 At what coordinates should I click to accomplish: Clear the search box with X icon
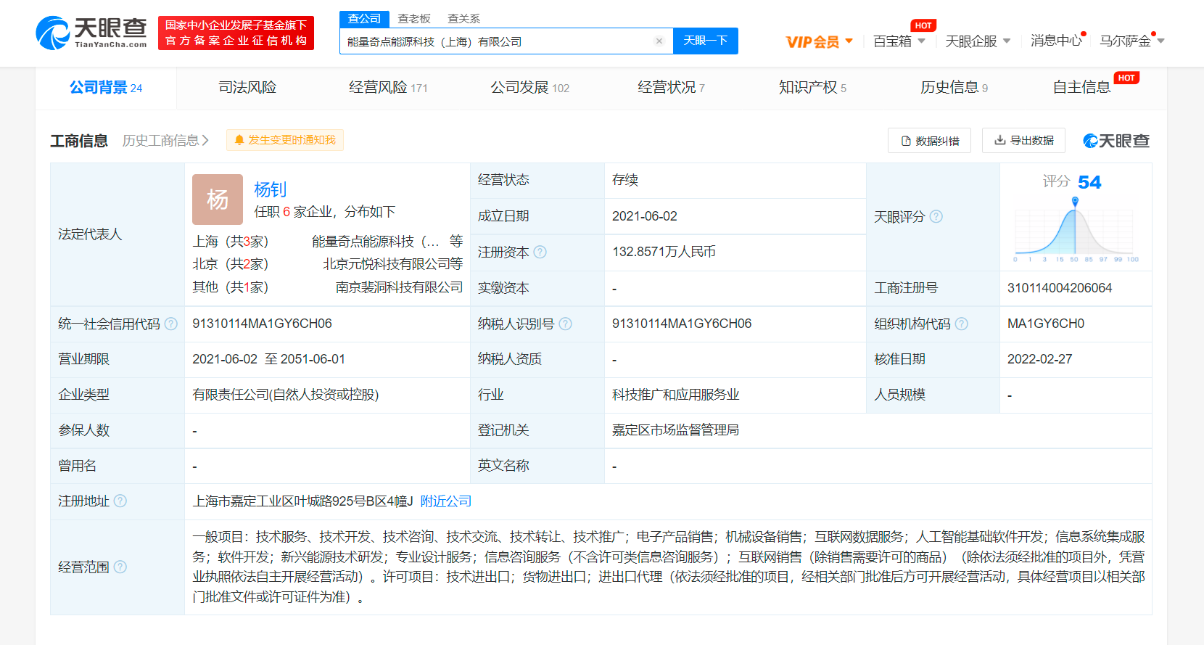659,41
